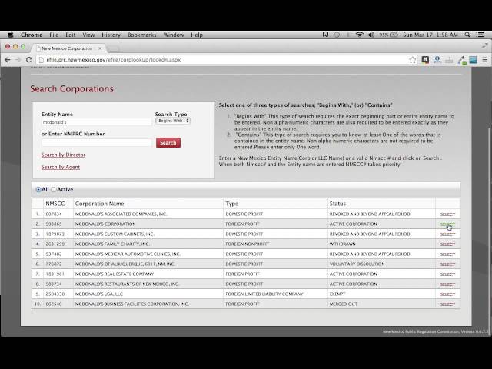Viewport: 492px width, 369px height.
Task: Open the Chrome application menu
Action: (x=32, y=35)
